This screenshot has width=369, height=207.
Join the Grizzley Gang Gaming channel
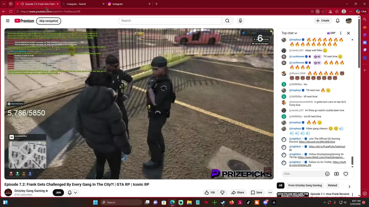tap(58, 193)
